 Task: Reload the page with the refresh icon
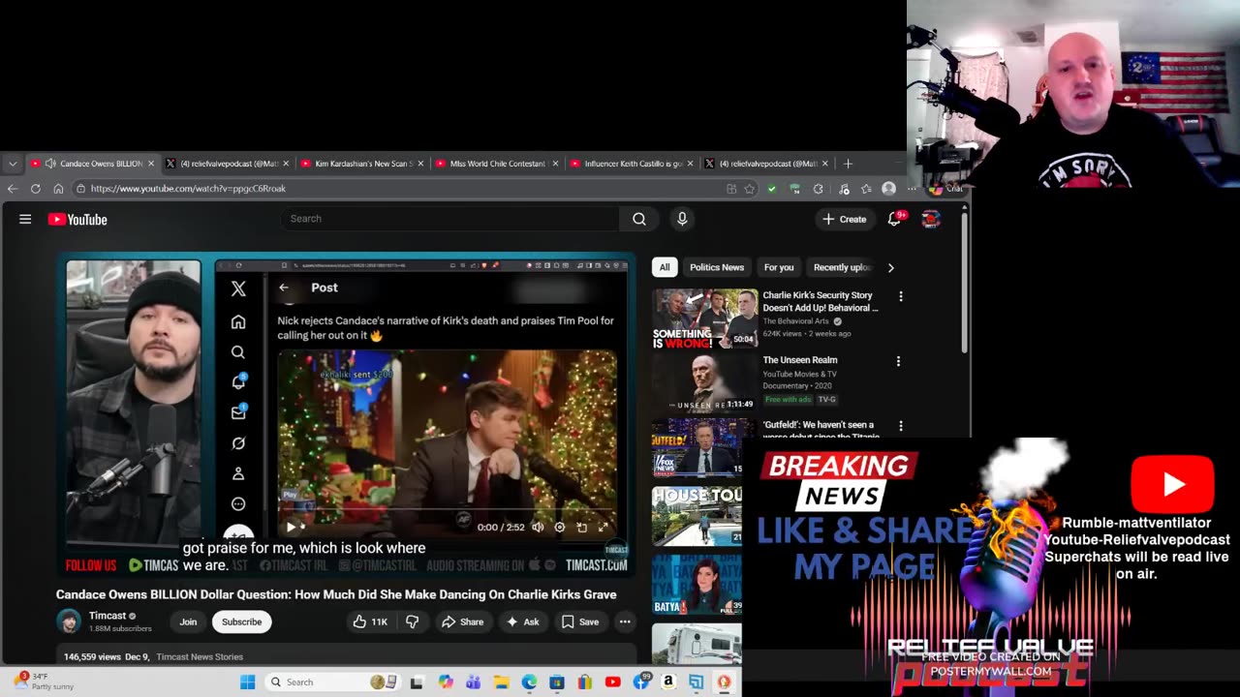36,189
